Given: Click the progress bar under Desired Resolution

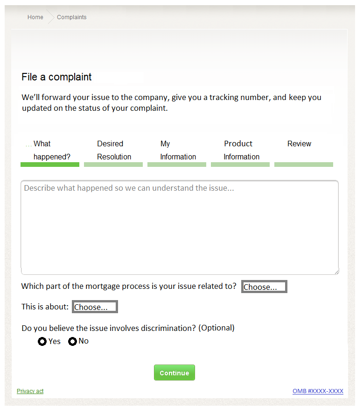Looking at the screenshot, I should tap(113, 165).
